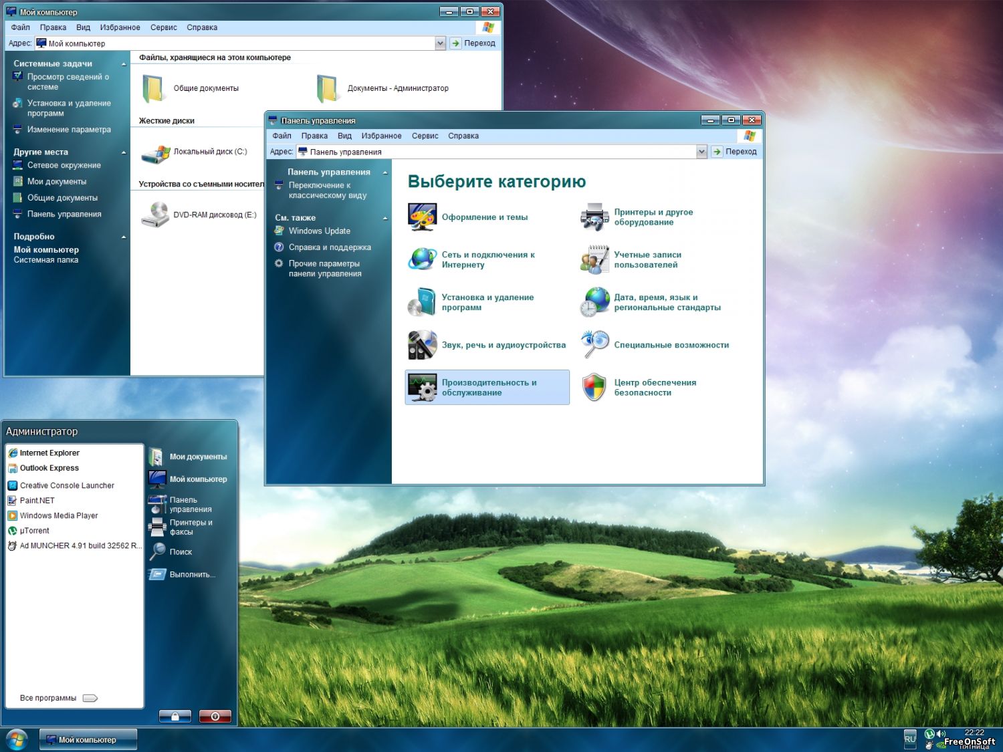Select the Локальный диск (C:) drive icon
Image resolution: width=1003 pixels, height=752 pixels.
(x=155, y=153)
